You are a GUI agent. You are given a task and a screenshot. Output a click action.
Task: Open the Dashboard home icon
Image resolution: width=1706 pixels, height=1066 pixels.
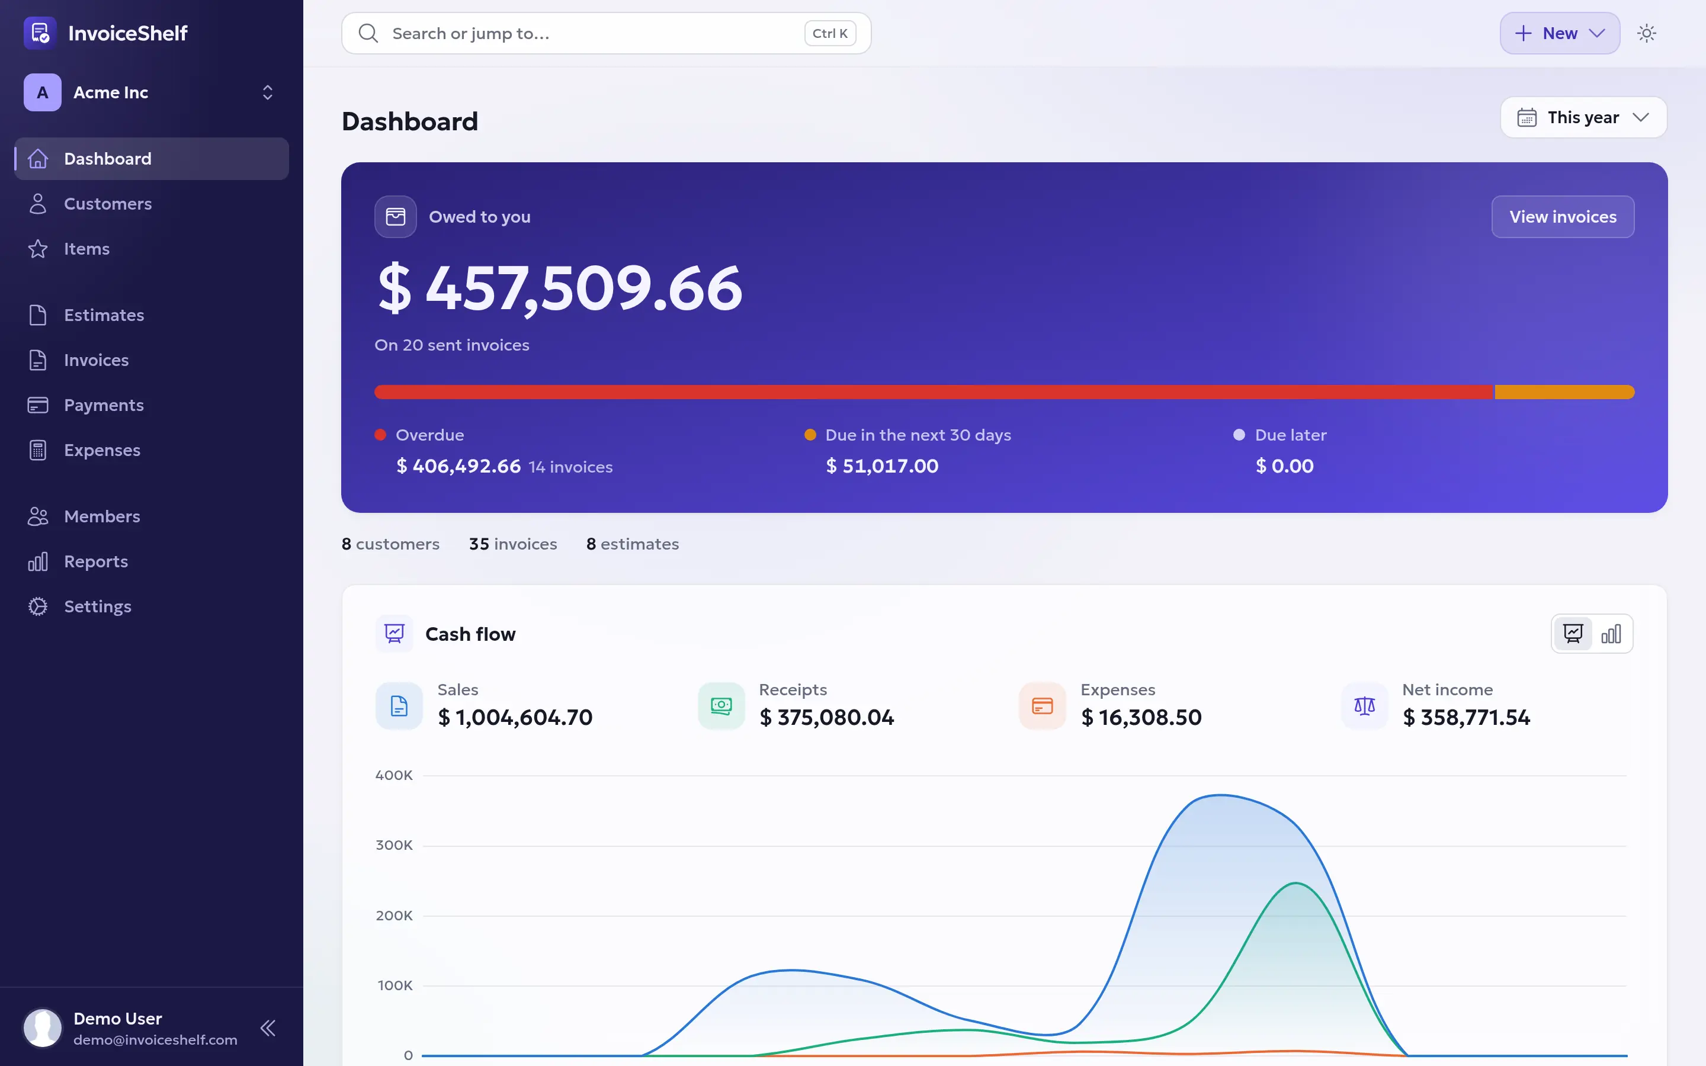[x=38, y=159]
